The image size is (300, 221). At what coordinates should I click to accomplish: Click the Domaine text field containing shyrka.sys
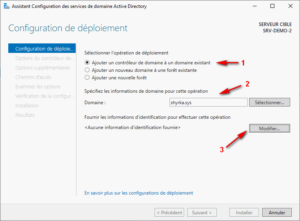pyautogui.click(x=208, y=103)
